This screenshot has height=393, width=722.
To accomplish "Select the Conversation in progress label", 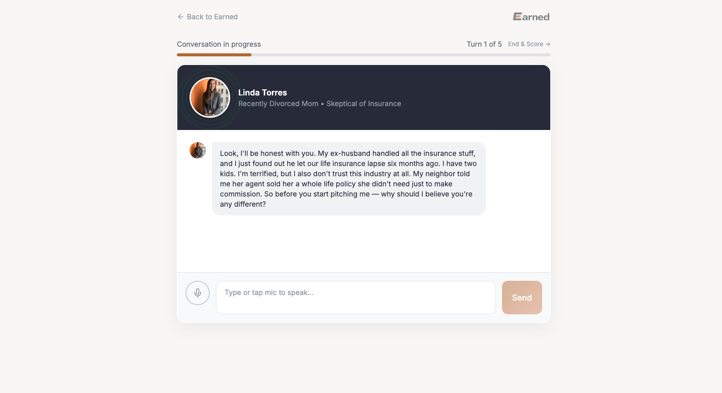I will click(218, 44).
